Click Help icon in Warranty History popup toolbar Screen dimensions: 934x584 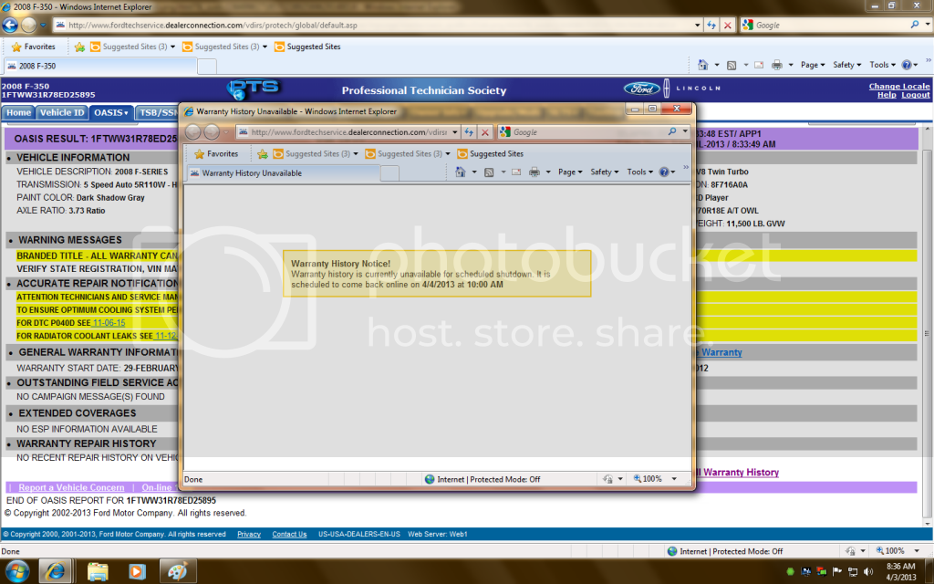664,172
